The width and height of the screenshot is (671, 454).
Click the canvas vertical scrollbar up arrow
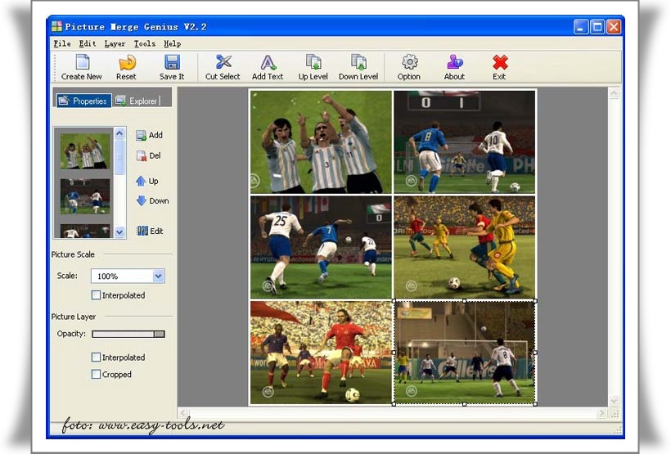(x=614, y=93)
